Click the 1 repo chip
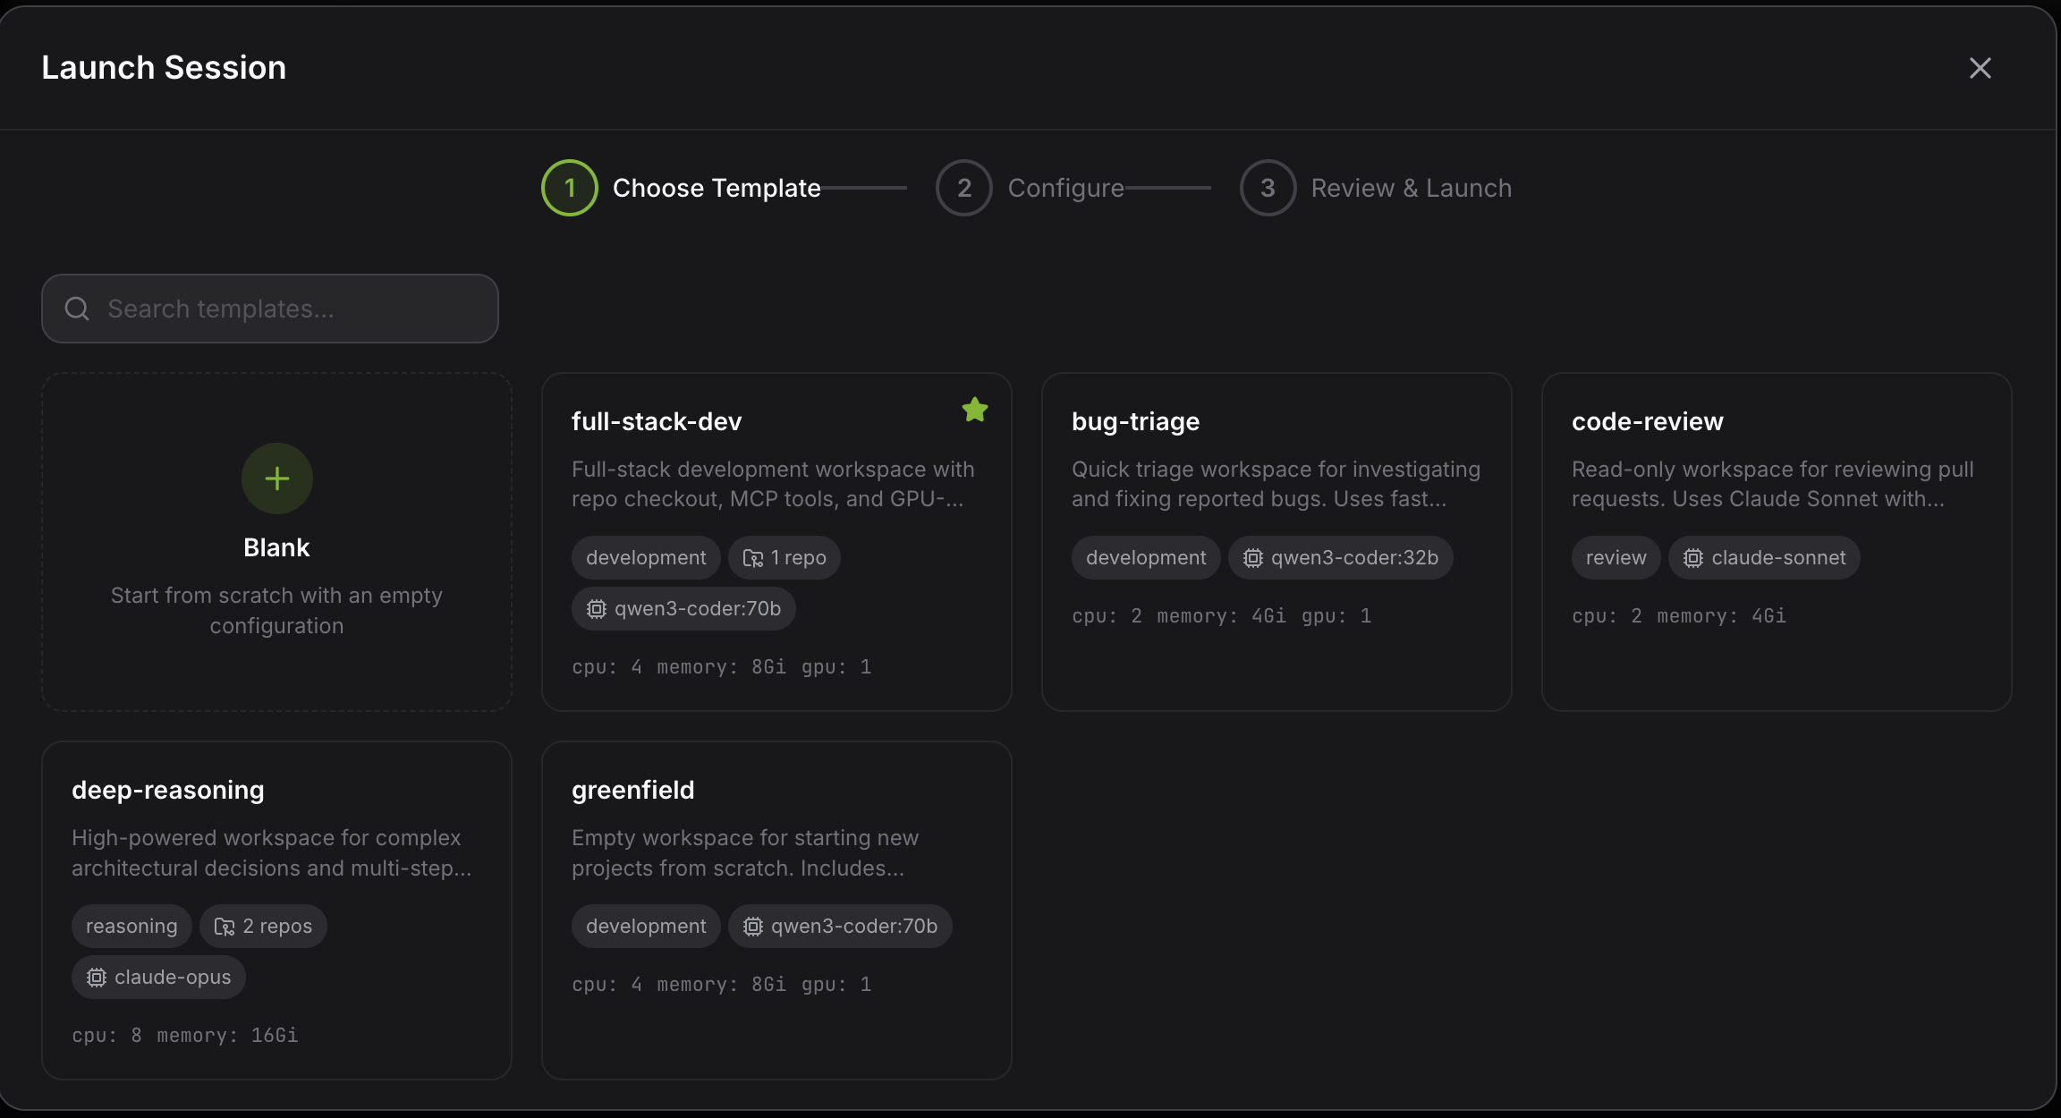The width and height of the screenshot is (2061, 1118). 784,557
